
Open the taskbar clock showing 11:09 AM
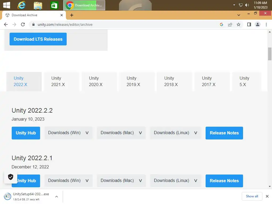point(260,5)
